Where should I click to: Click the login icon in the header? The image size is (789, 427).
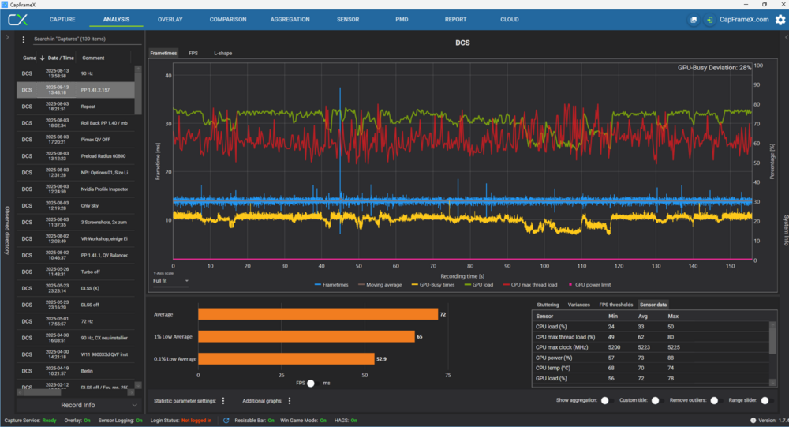click(x=710, y=19)
